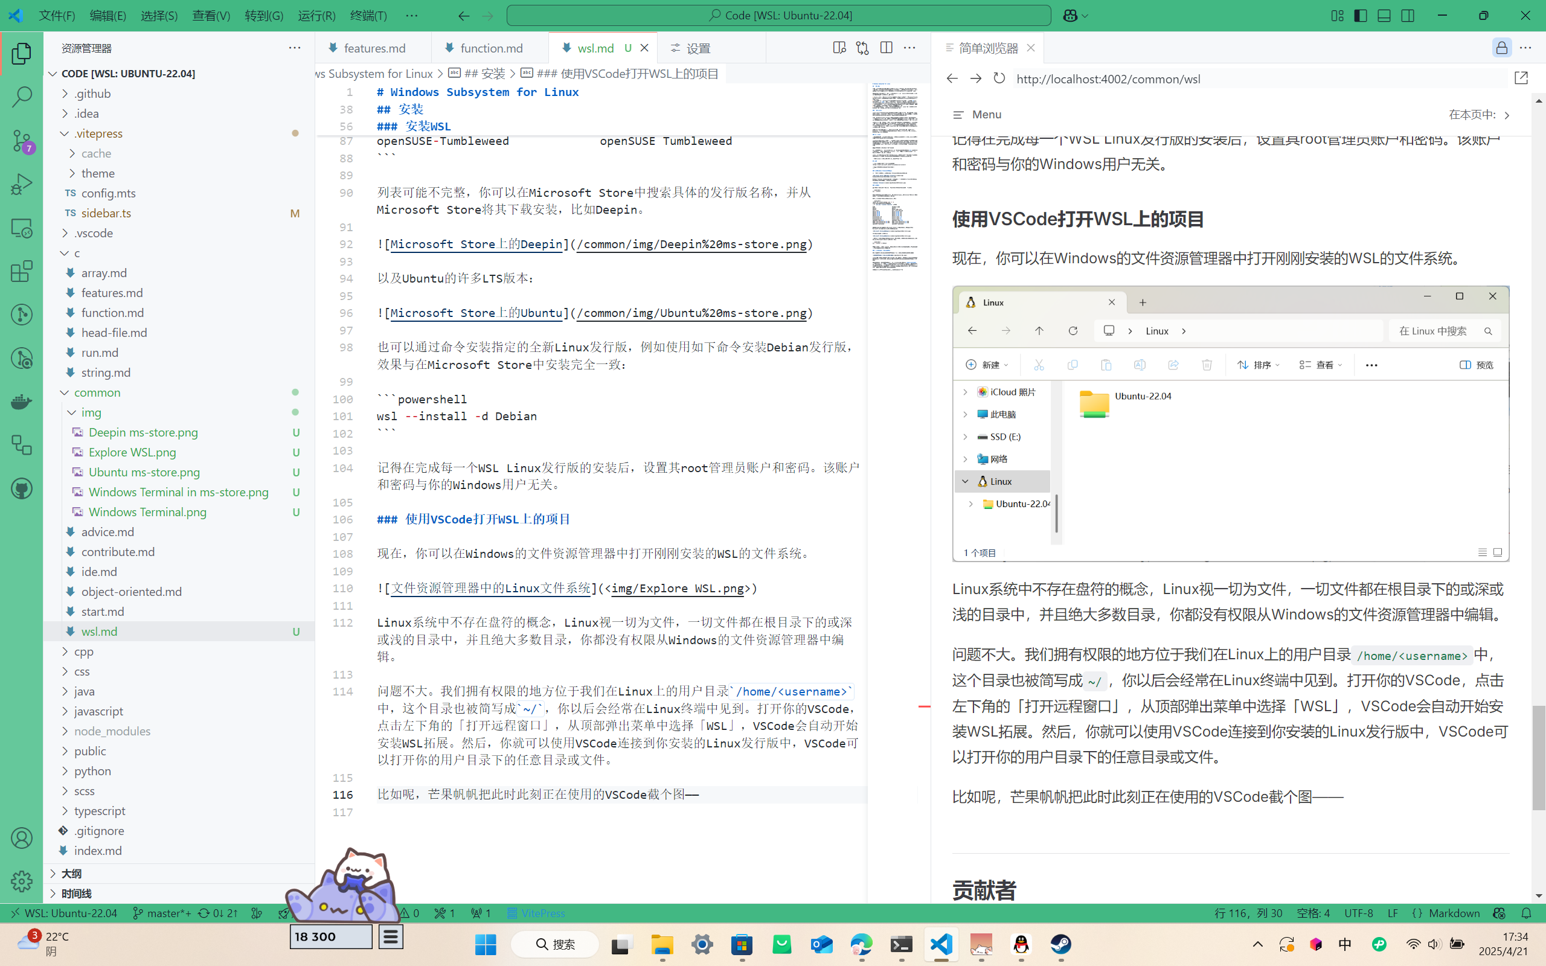Open more actions menu in editor toolbar
This screenshot has width=1546, height=966.
click(909, 48)
